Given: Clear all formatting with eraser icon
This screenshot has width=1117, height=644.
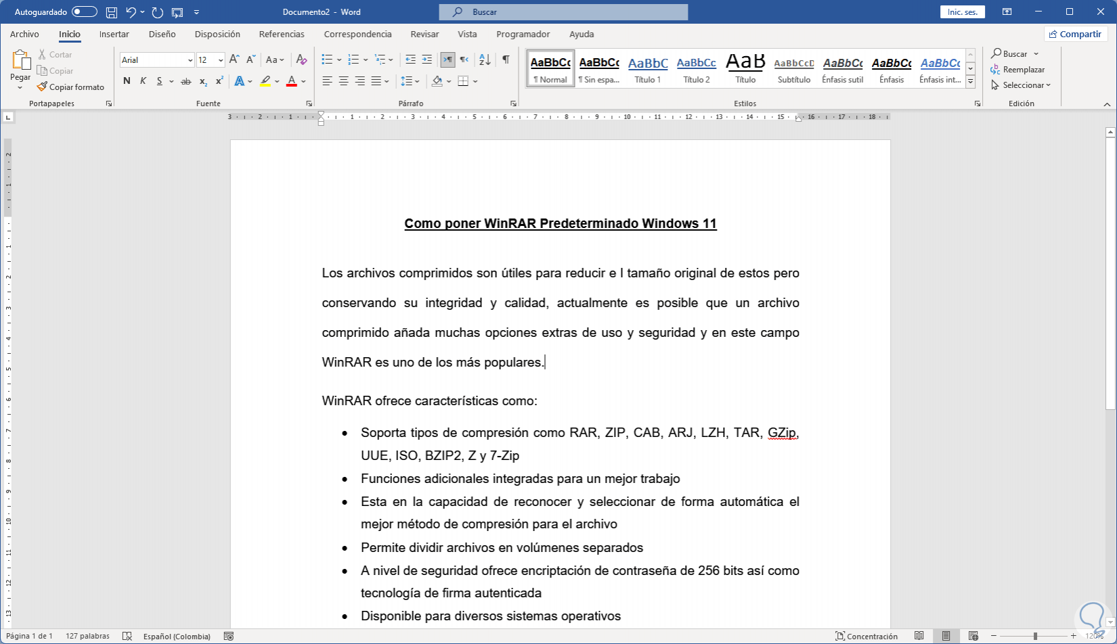Looking at the screenshot, I should click(302, 60).
